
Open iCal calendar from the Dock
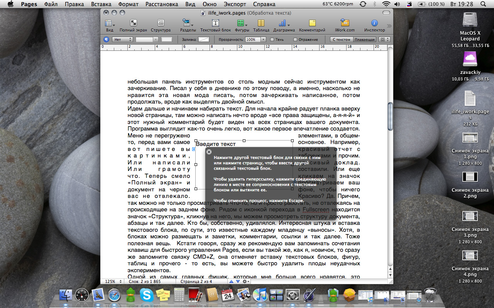coord(228,295)
